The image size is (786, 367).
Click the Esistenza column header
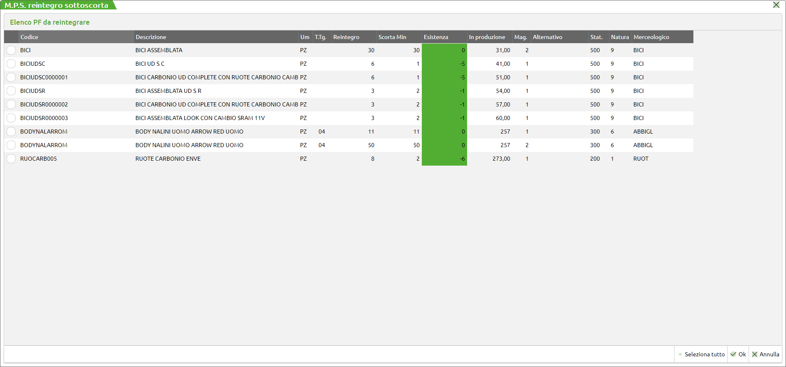coord(436,37)
